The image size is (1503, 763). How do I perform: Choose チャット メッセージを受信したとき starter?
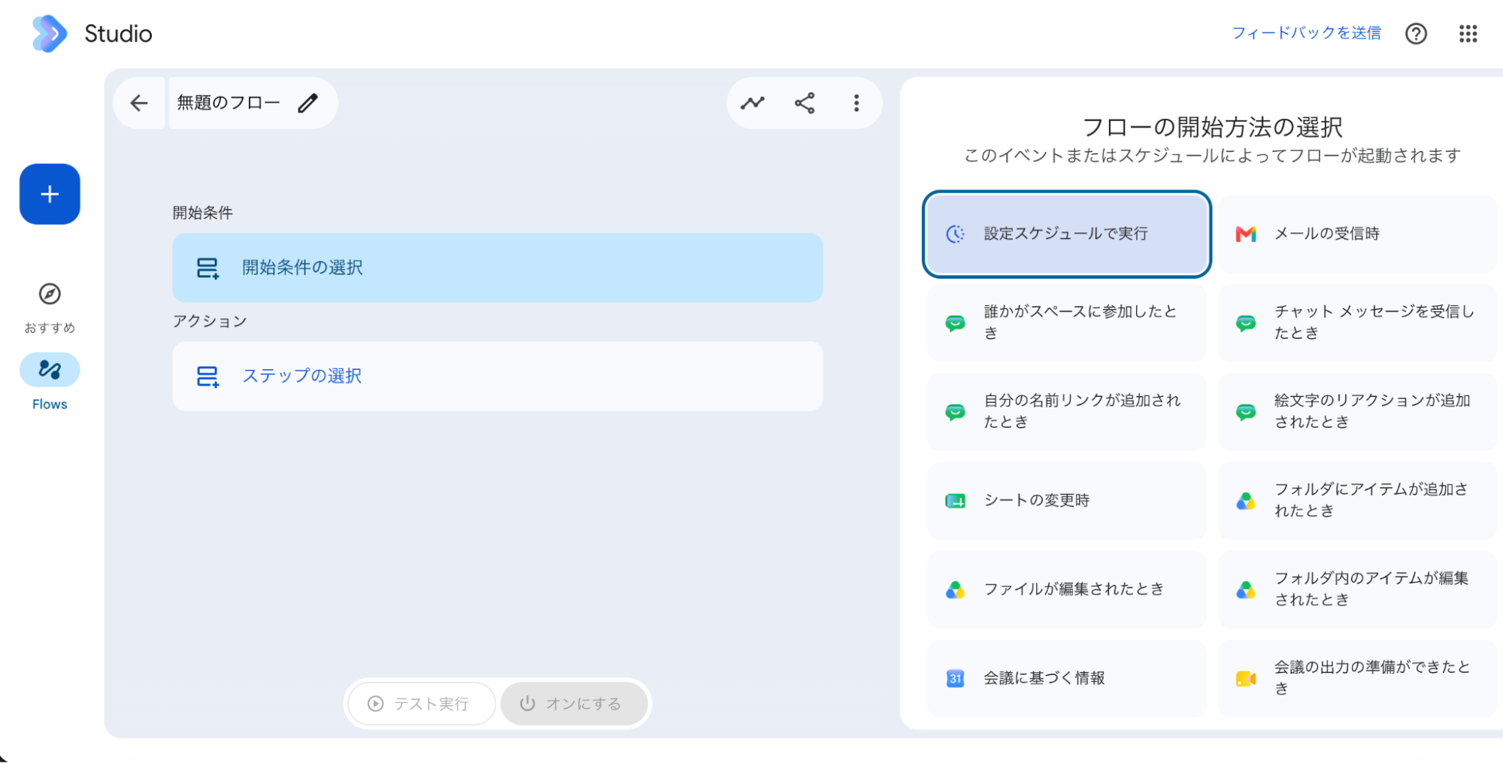tap(1357, 322)
